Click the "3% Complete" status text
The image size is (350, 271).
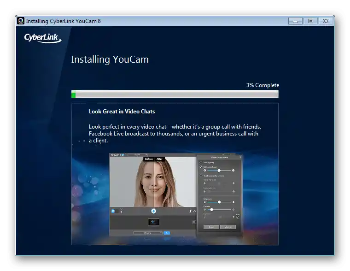262,85
